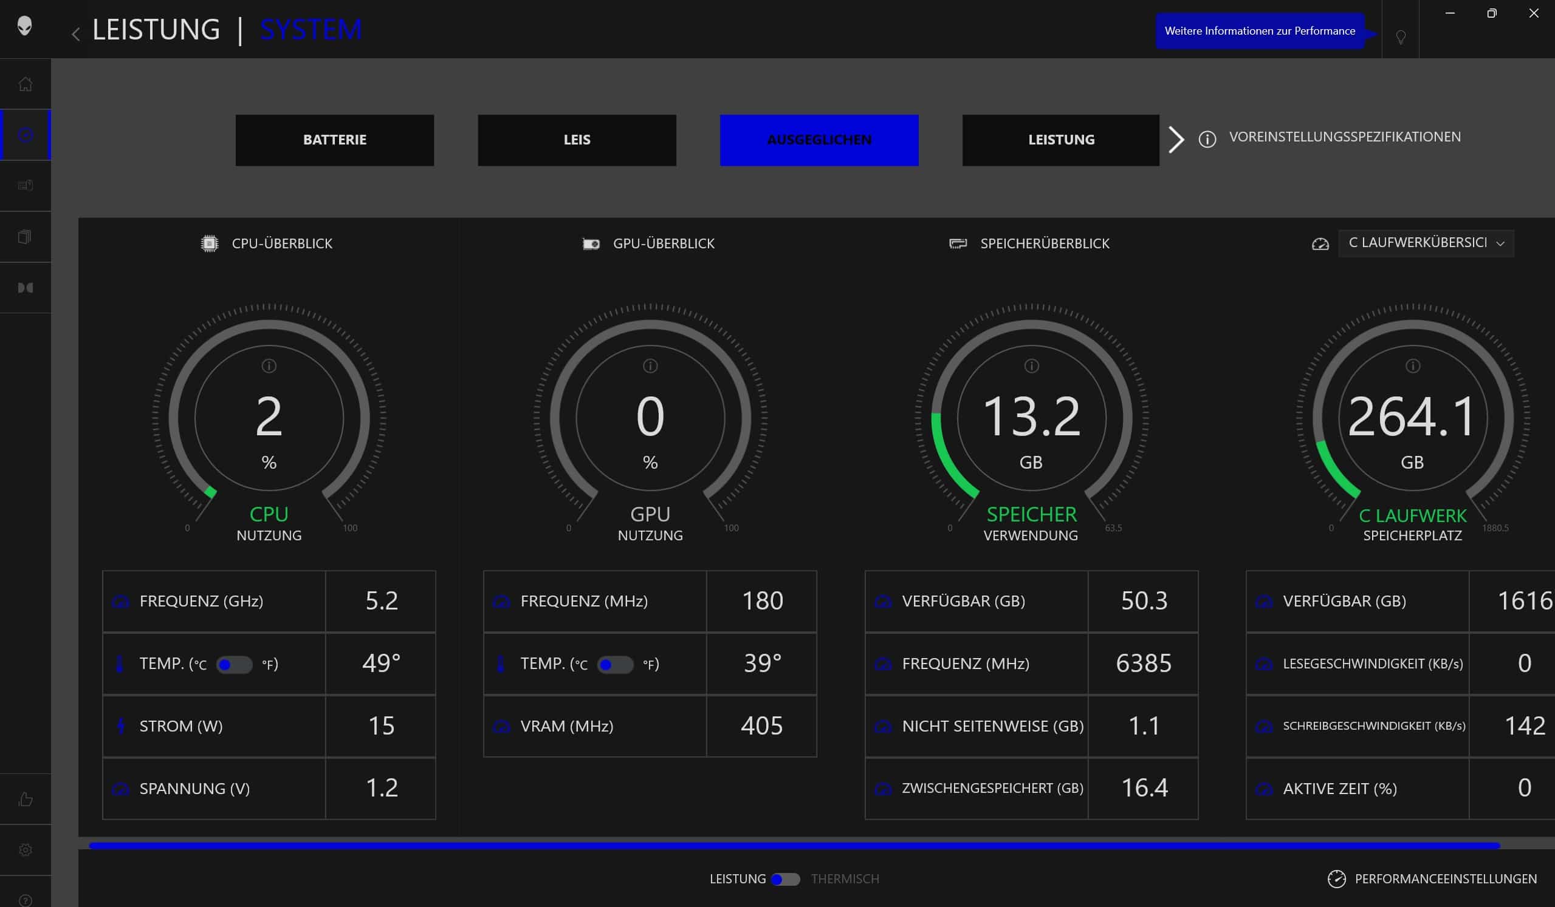The height and width of the screenshot is (907, 1555).
Task: Toggle CPU temperature unit to Fahrenheit
Action: point(235,664)
